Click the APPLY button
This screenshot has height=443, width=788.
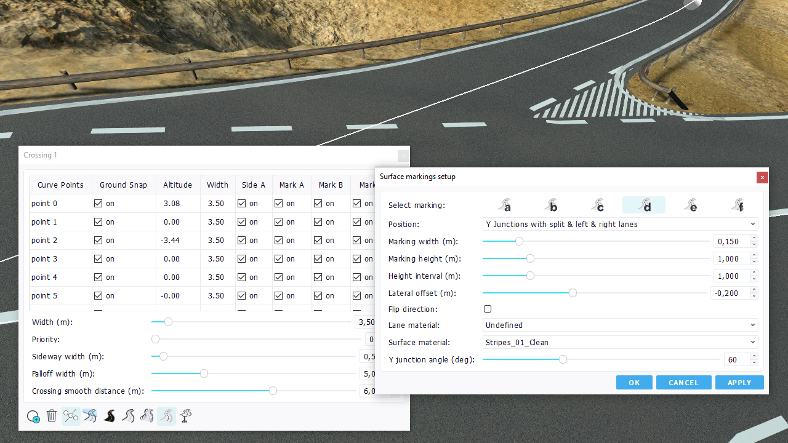pos(739,383)
